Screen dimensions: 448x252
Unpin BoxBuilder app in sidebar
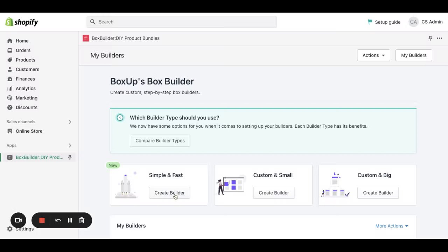(x=70, y=157)
